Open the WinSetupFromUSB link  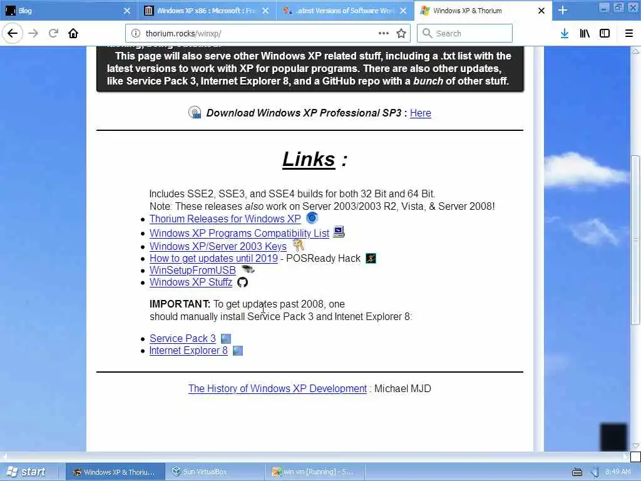[193, 271]
